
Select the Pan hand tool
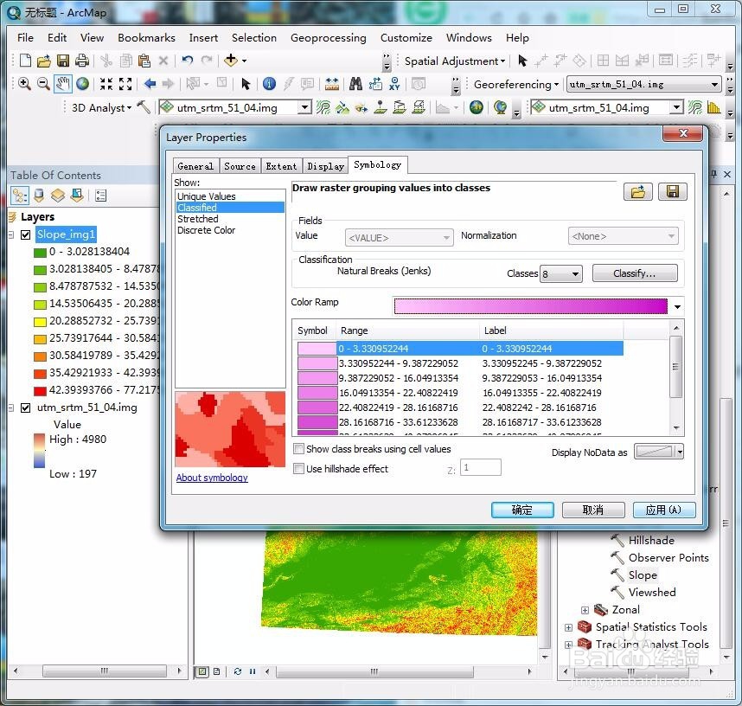coord(62,84)
